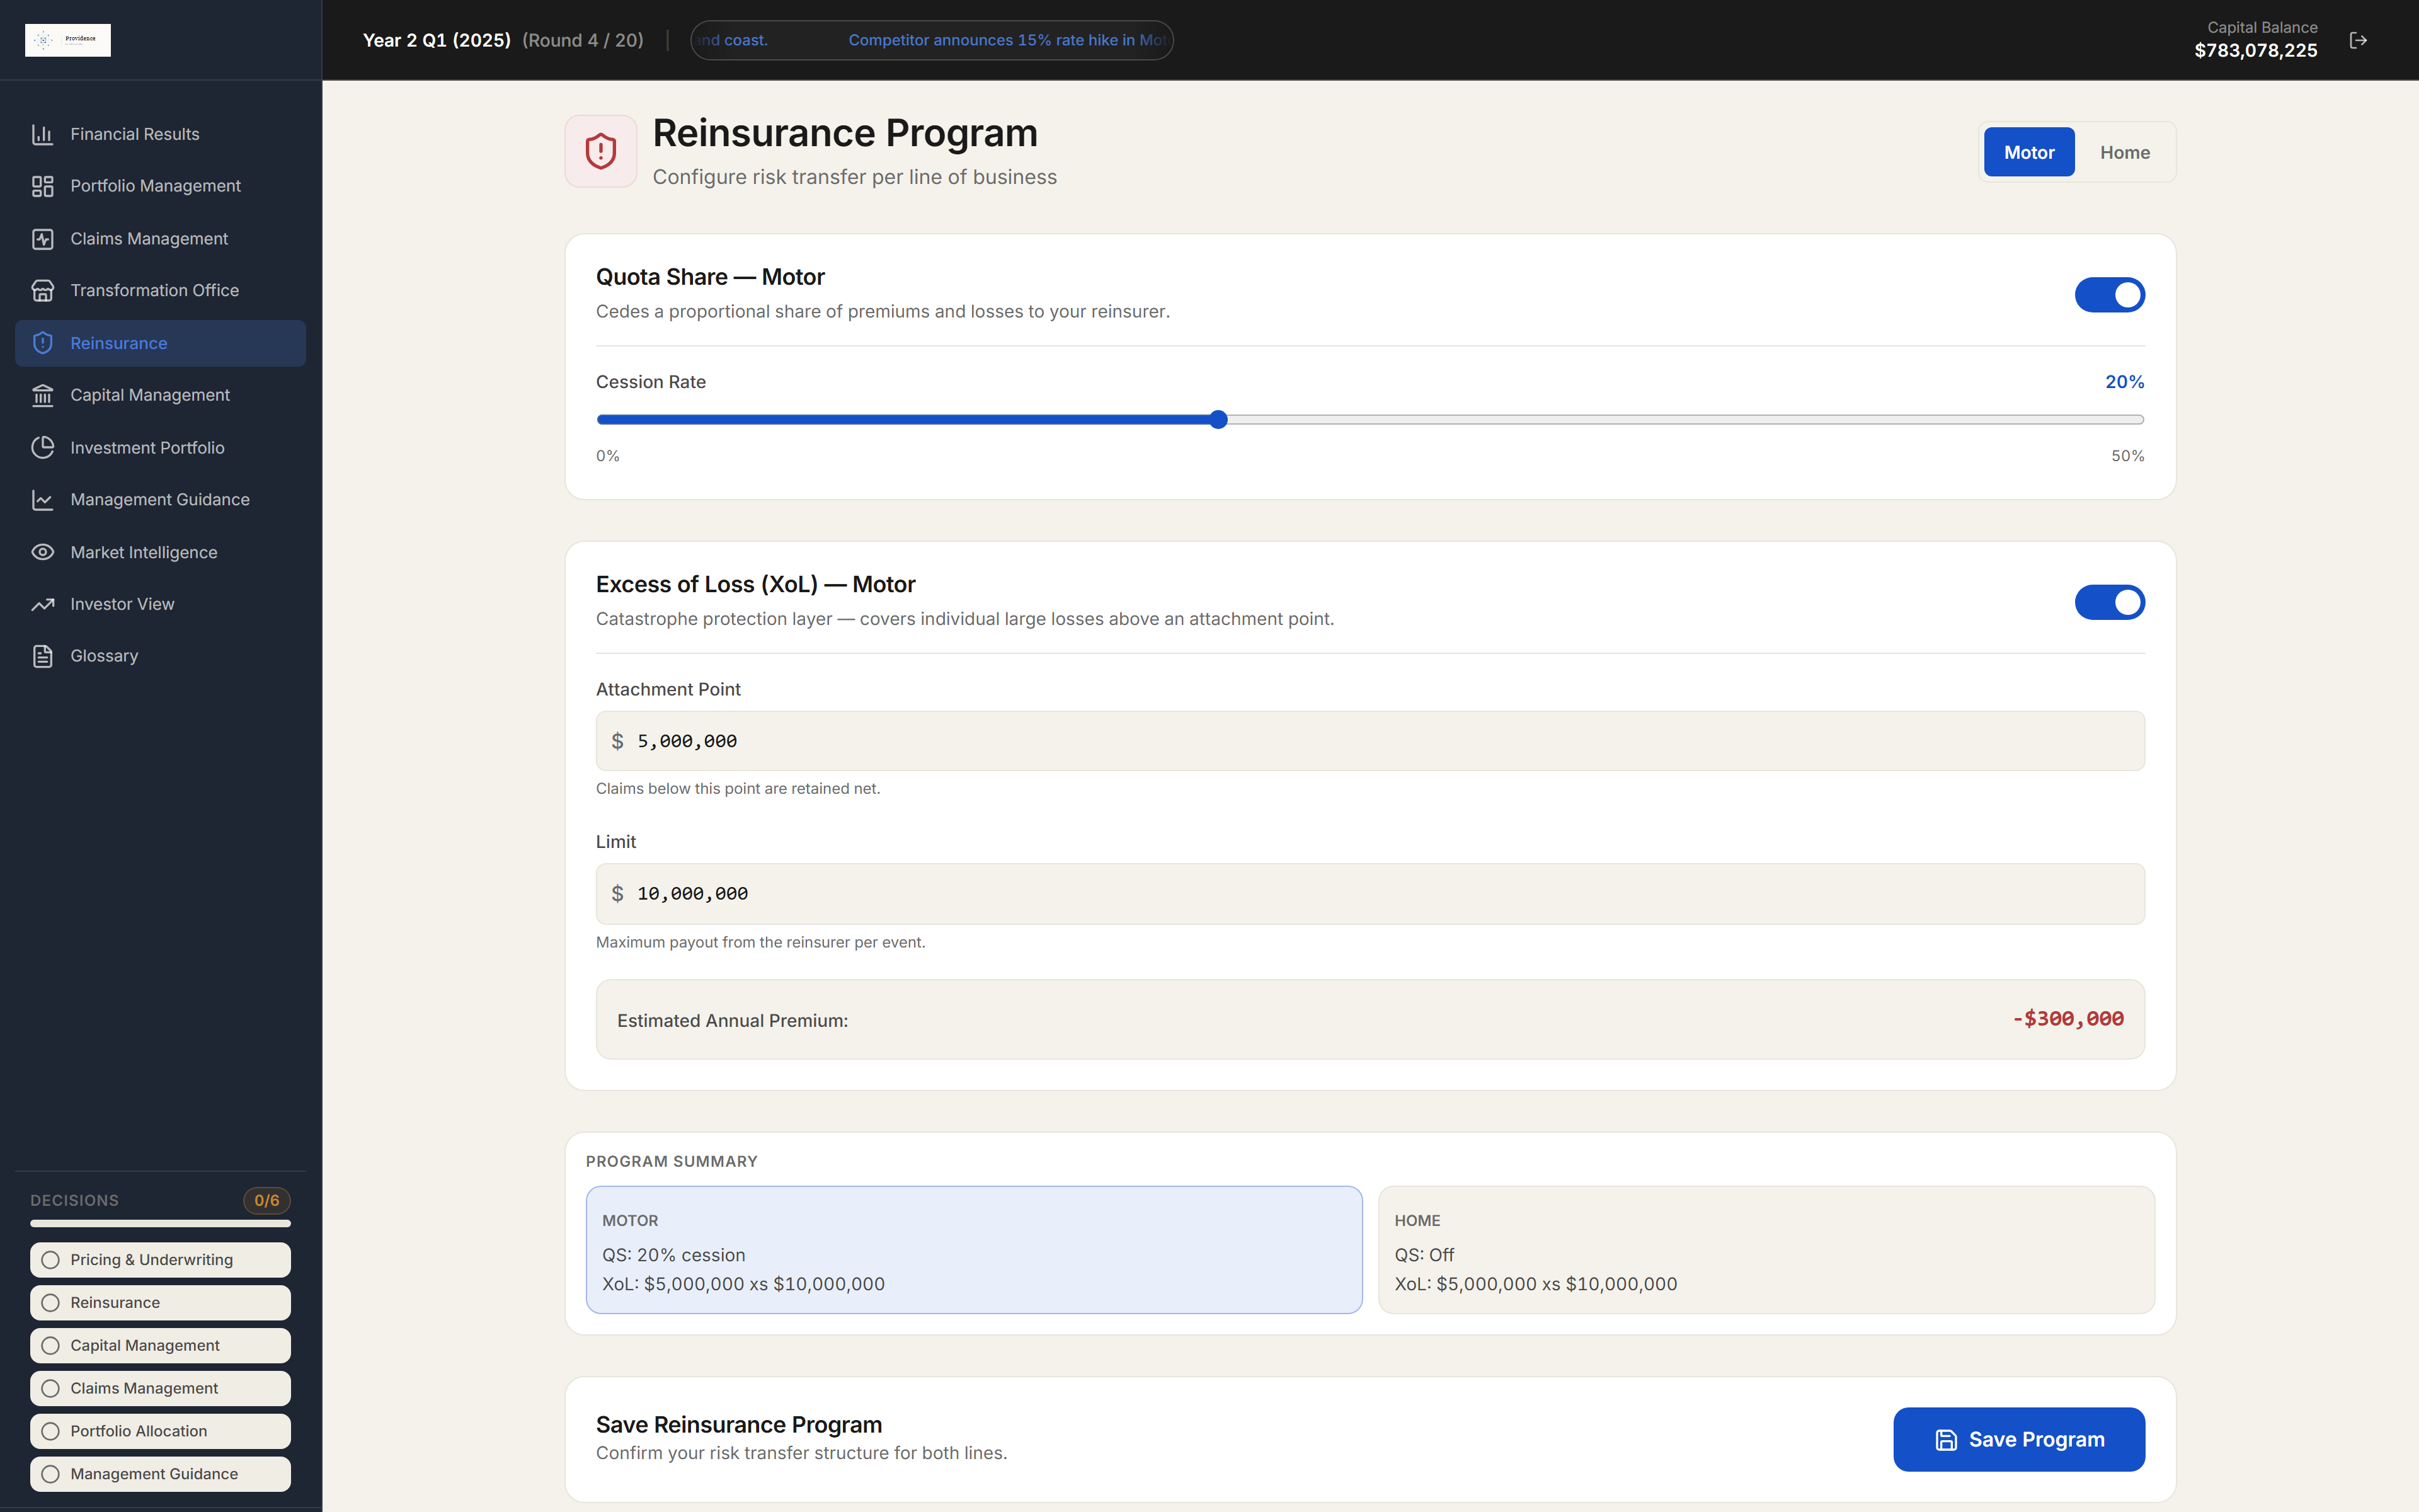Click the red shield icon beside Reinsurance Program
The image size is (2419, 1512).
[x=601, y=151]
